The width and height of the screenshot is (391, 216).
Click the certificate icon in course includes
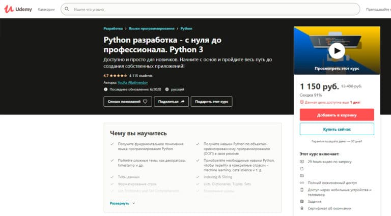coord(302,208)
